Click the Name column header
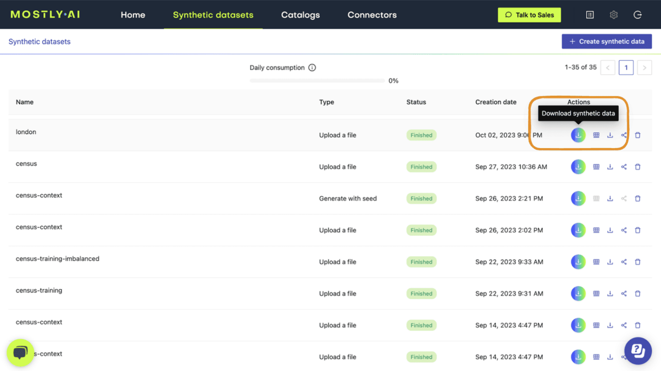661x371 pixels. [x=25, y=102]
